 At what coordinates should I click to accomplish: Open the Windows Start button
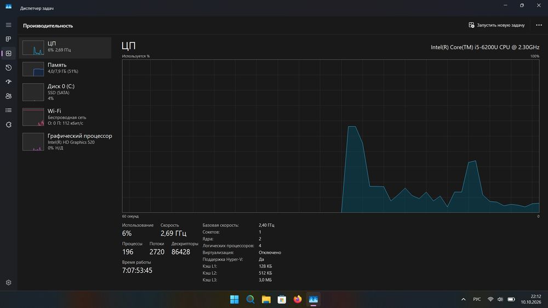pyautogui.click(x=235, y=299)
